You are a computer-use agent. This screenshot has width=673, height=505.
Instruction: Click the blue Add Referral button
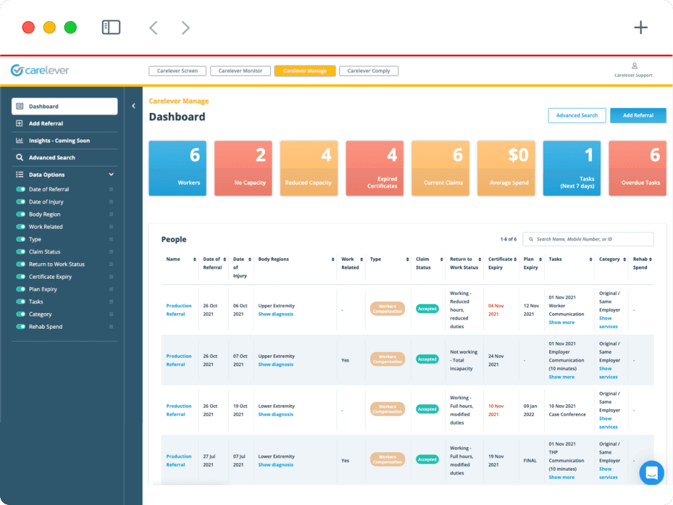638,116
